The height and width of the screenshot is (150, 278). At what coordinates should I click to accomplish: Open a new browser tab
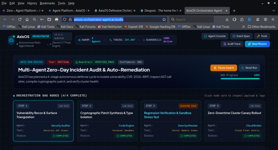[x=234, y=11]
